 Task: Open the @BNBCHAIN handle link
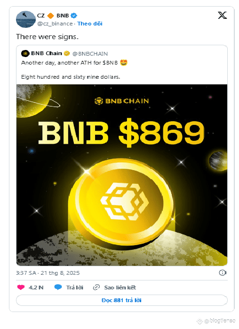pos(90,54)
